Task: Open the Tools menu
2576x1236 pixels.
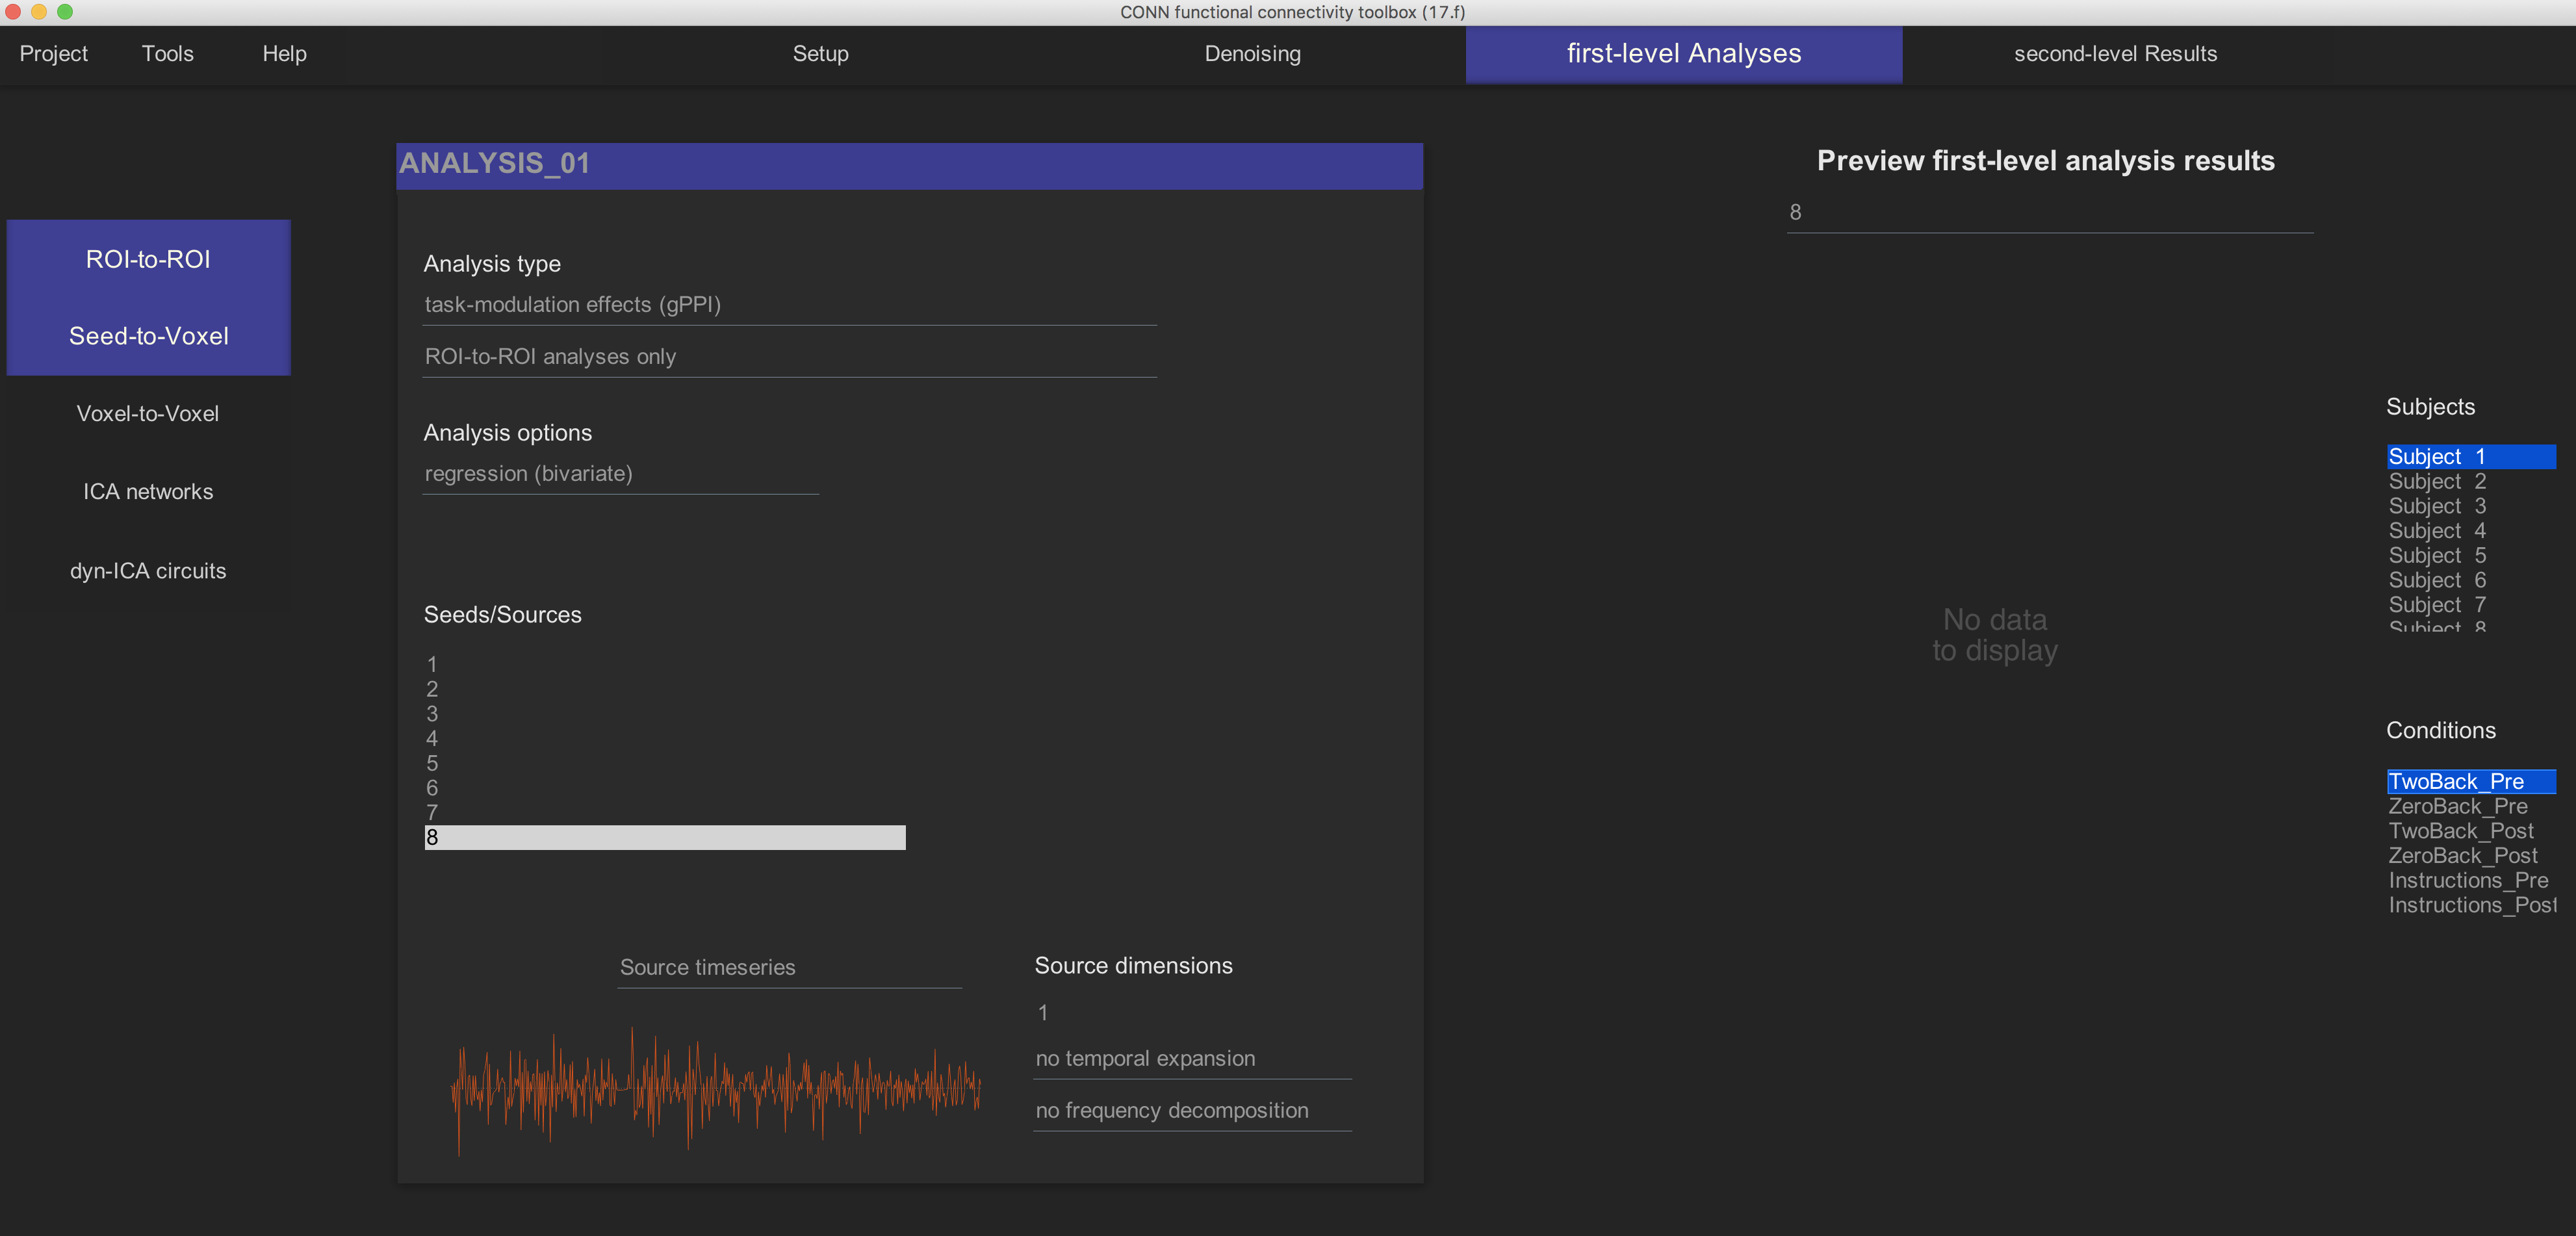Action: click(x=167, y=54)
